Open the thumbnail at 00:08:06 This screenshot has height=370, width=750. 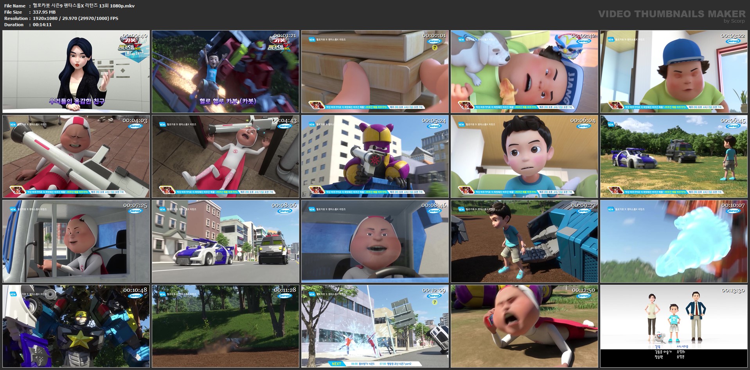tap(225, 241)
